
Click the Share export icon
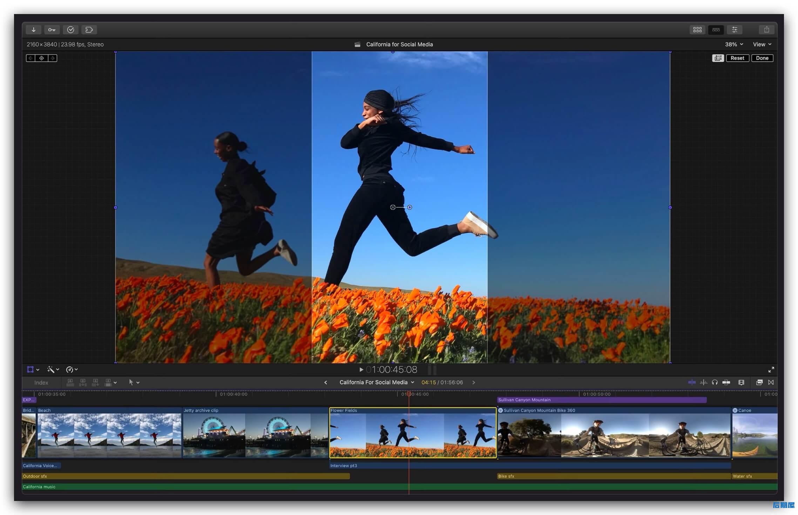[x=766, y=30]
